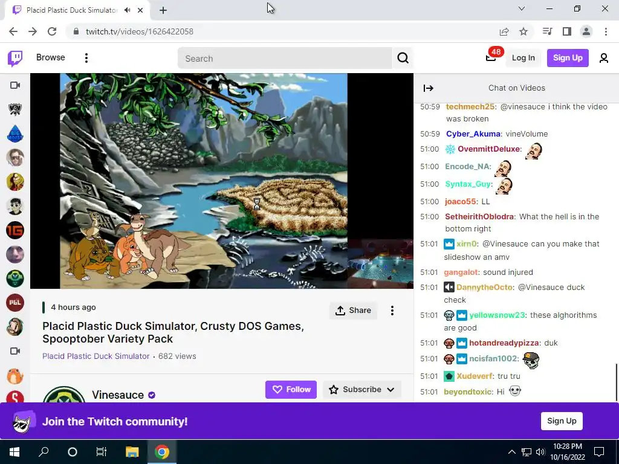Click Sign Up in the bottom banner
The image size is (619, 464).
(562, 421)
